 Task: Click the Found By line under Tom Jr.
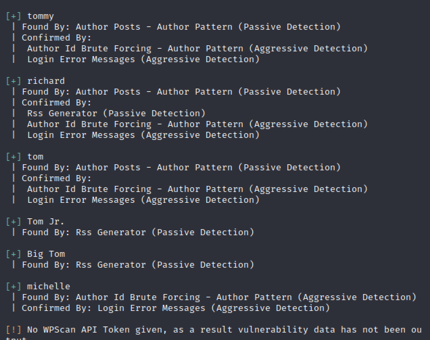138,233
